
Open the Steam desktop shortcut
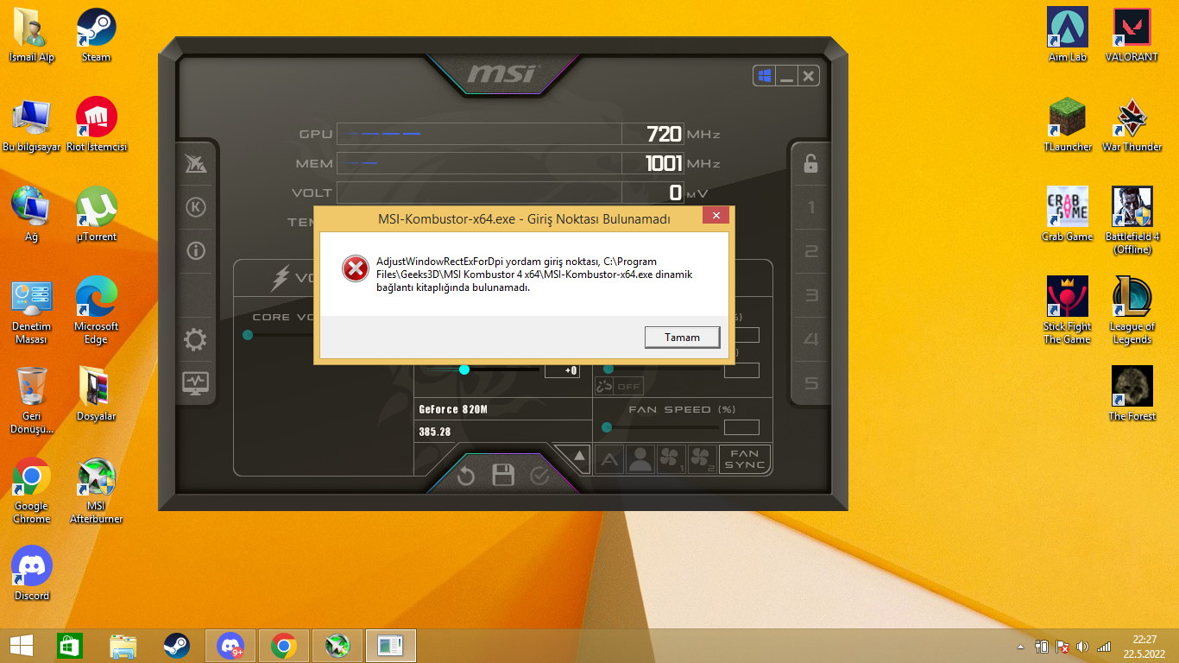[x=97, y=35]
